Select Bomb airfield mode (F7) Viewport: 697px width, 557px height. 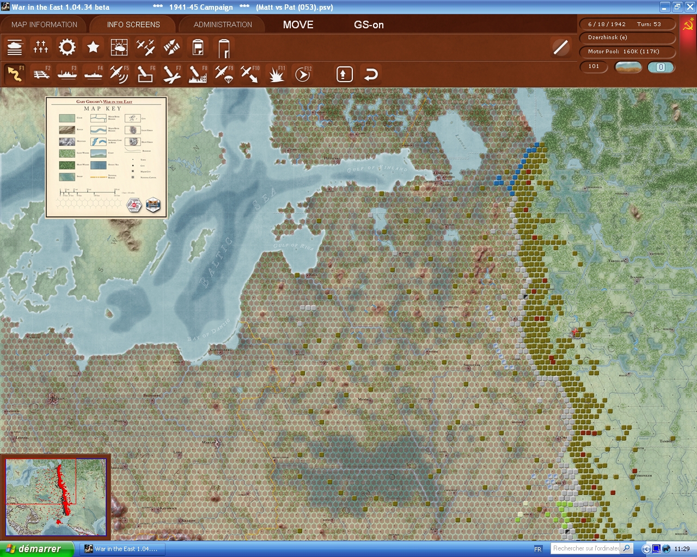click(x=172, y=74)
